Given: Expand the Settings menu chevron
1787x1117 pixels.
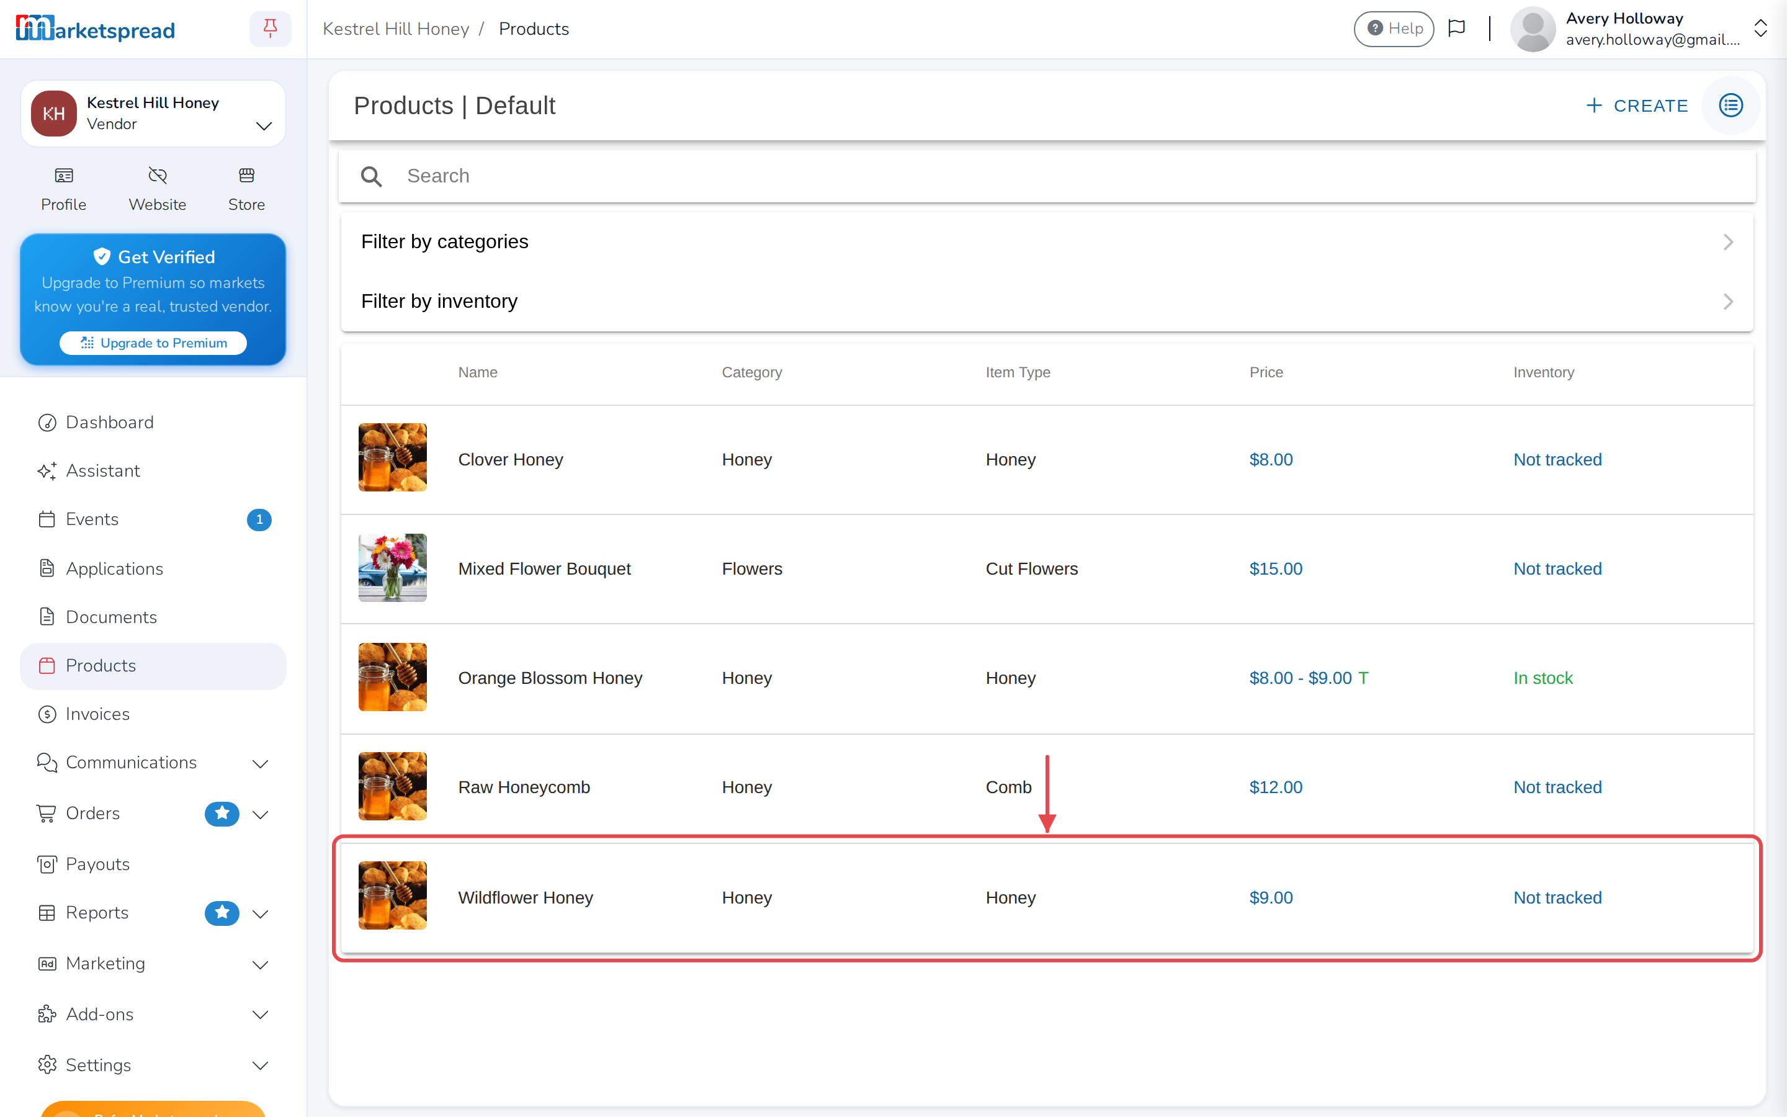Looking at the screenshot, I should 260,1066.
